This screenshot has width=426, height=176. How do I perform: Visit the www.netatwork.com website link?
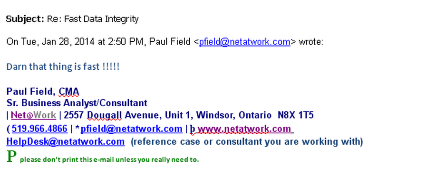tap(244, 129)
